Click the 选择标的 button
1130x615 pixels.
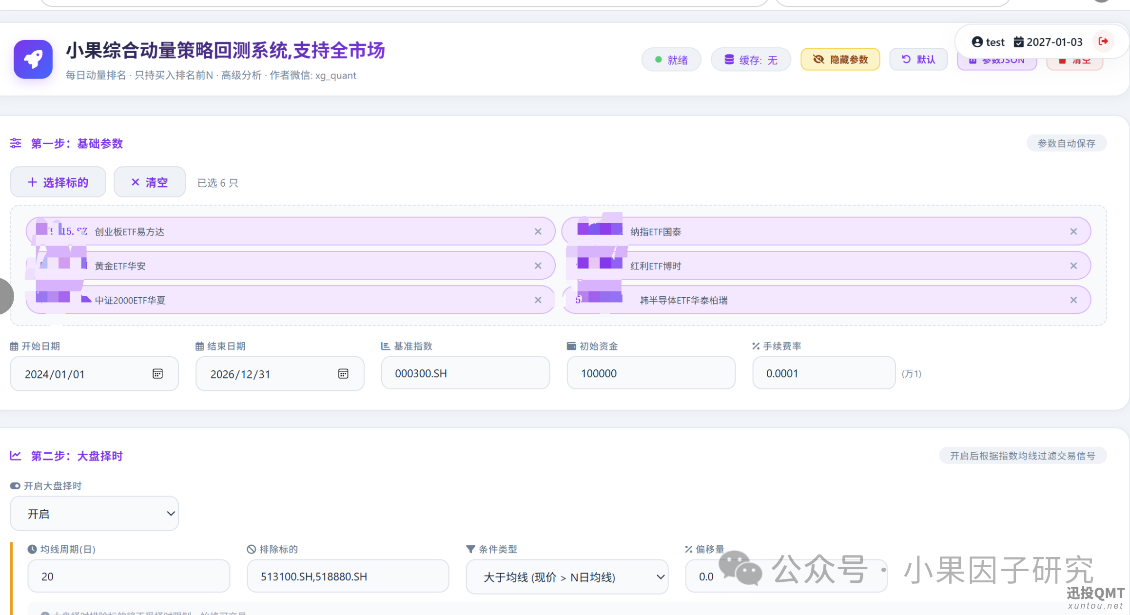58,182
